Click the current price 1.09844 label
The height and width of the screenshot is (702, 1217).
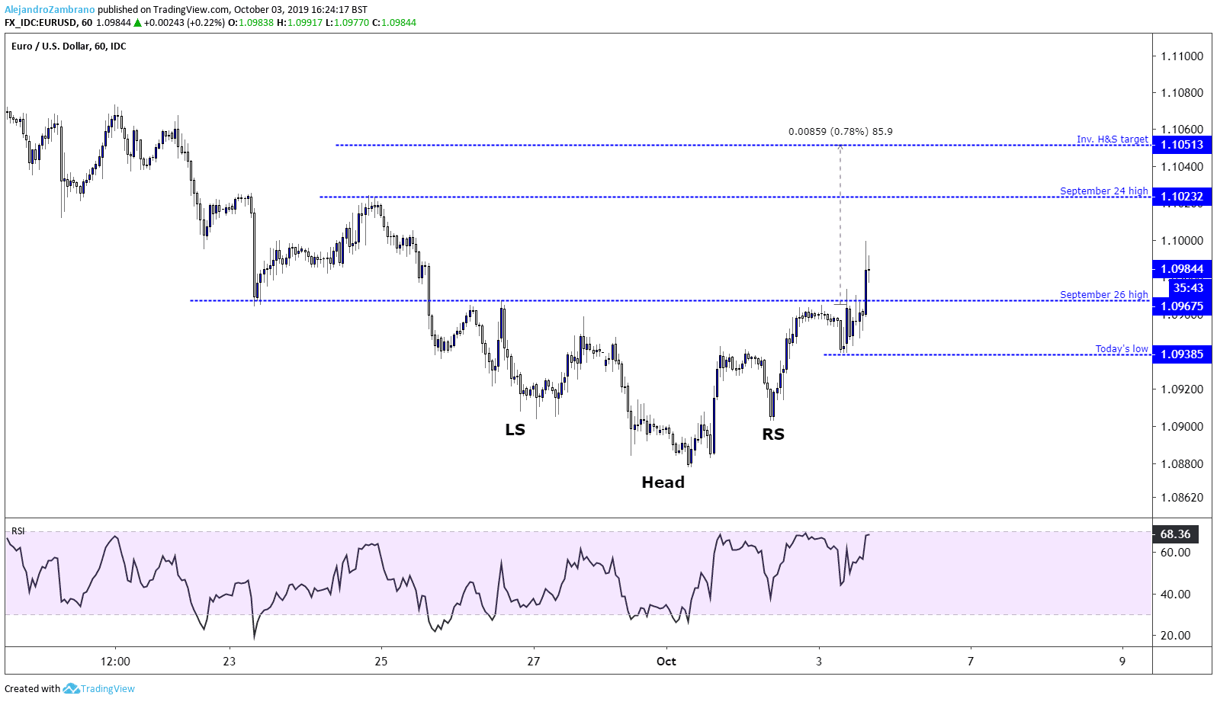click(x=1182, y=269)
